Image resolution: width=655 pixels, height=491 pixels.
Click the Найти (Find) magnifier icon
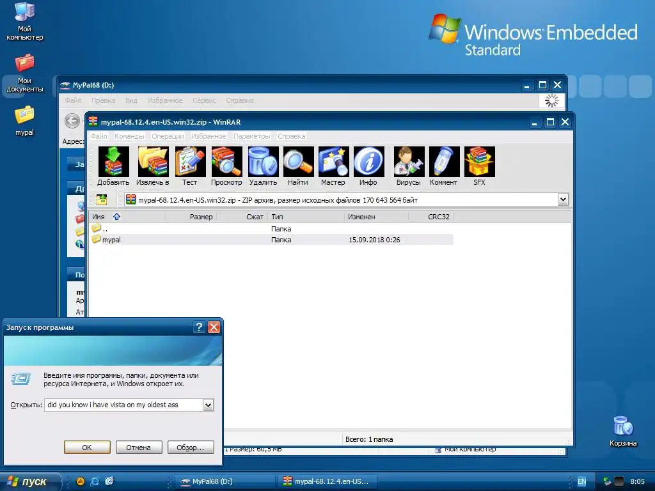298,166
